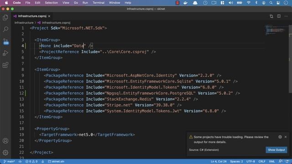
Task: Open the Selection menu
Action: pyautogui.click(x=51, y=3)
